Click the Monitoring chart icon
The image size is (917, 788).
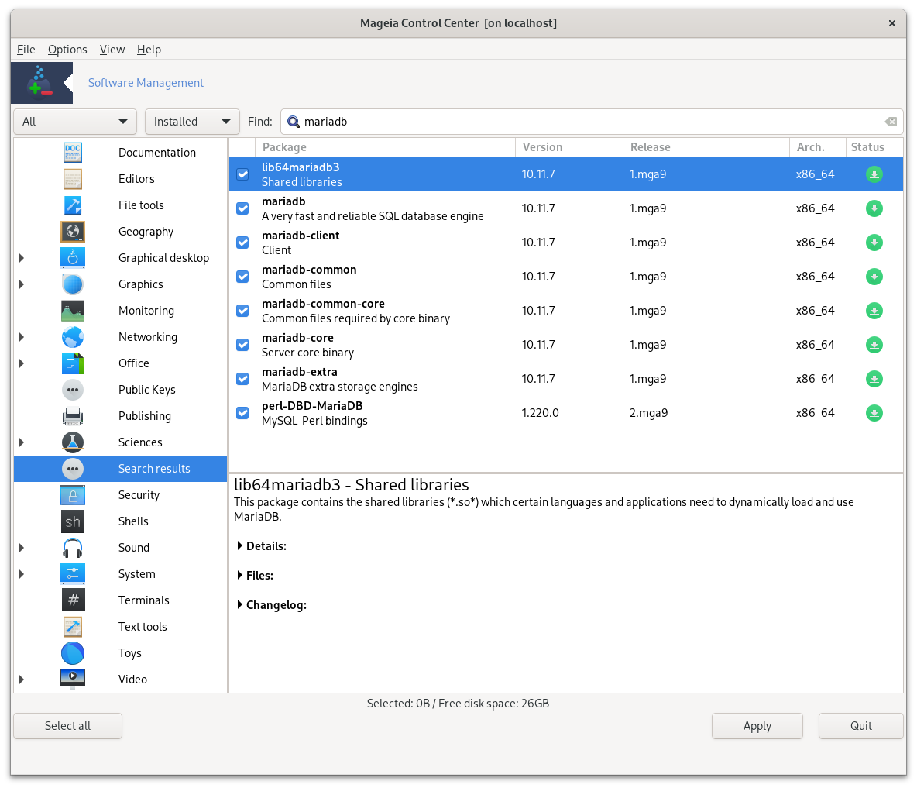click(73, 311)
